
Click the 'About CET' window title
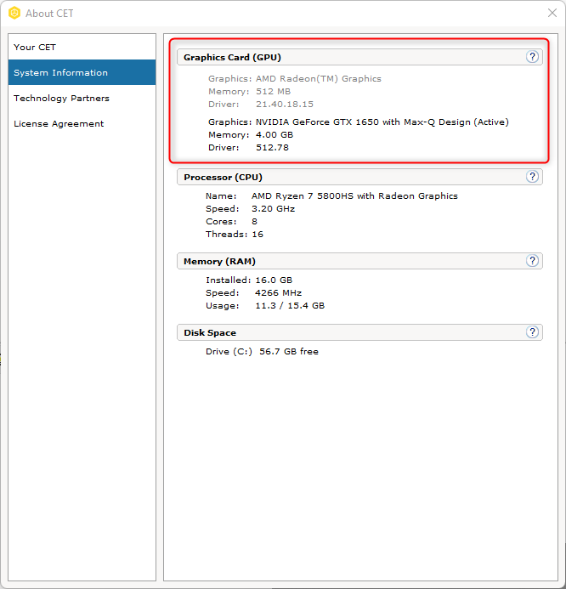49,14
